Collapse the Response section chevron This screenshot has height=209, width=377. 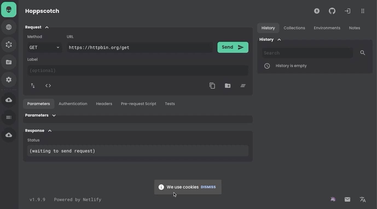[x=50, y=131]
